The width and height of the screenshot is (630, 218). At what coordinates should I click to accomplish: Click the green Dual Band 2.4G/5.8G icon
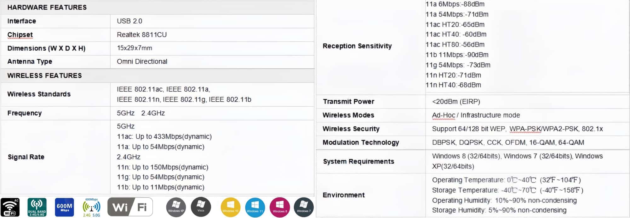point(37,207)
